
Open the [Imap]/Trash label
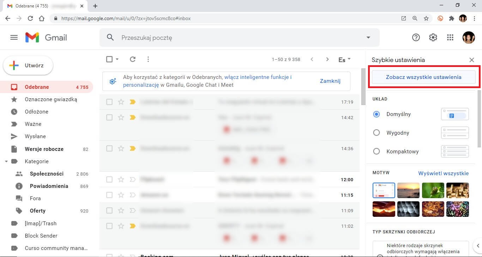click(x=47, y=224)
